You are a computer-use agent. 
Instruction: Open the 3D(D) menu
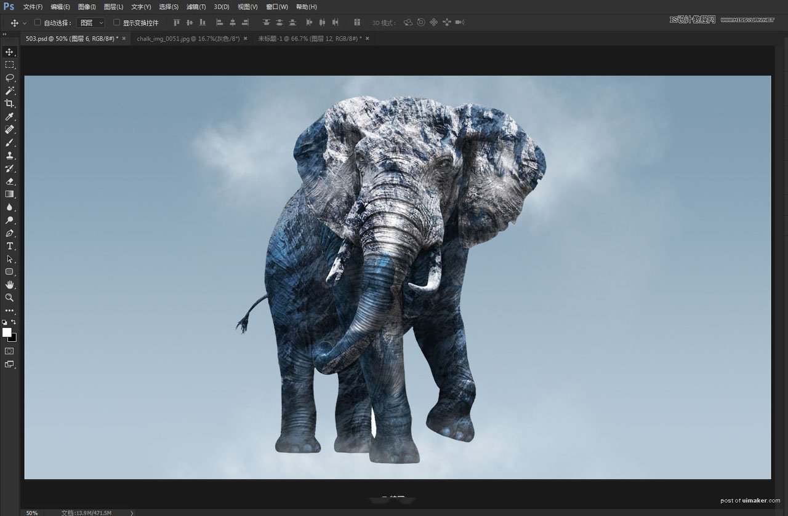click(x=222, y=7)
